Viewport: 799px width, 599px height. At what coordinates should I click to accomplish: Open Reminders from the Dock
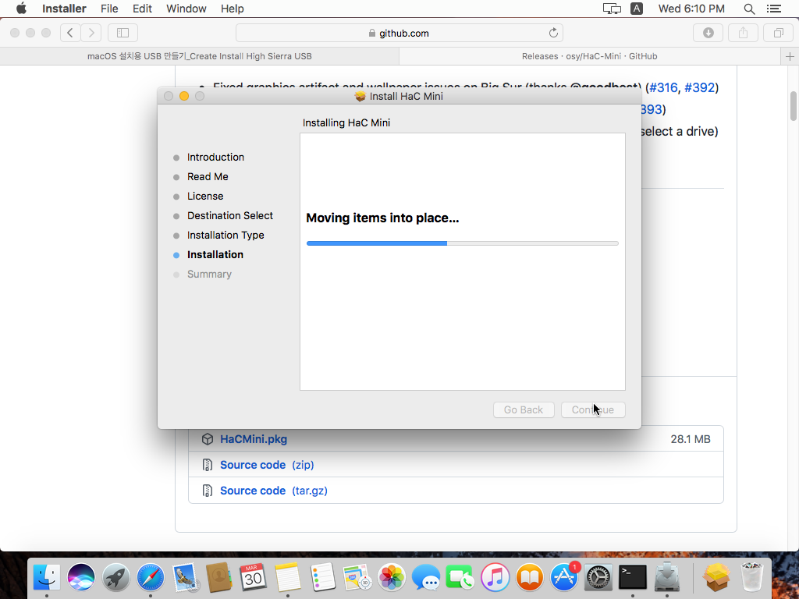click(x=322, y=578)
